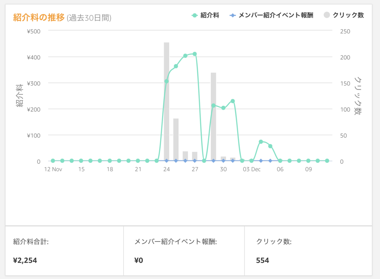
Task: Click the blue diamond legend marker
Action: 233,16
